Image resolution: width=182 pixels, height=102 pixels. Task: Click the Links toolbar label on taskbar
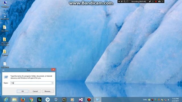tap(145, 99)
